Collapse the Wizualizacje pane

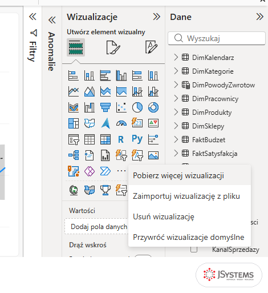click(157, 17)
